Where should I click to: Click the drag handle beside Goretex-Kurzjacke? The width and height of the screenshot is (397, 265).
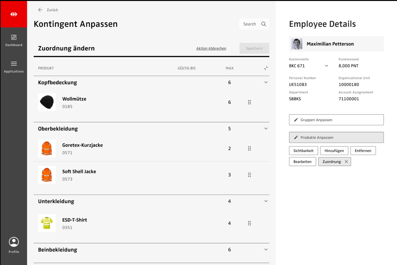(249, 148)
